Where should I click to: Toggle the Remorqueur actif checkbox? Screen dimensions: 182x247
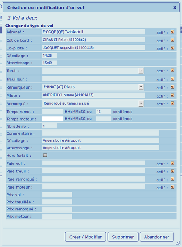coord(172,86)
